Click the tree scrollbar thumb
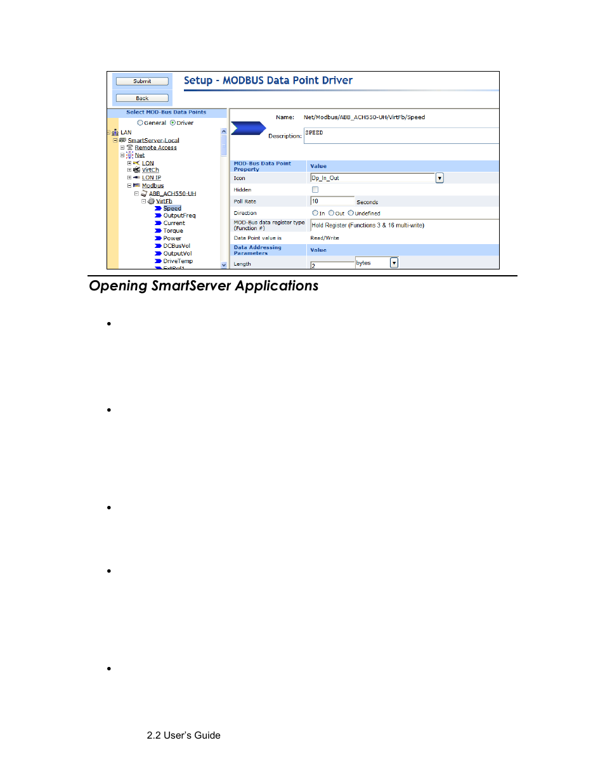The width and height of the screenshot is (605, 783). coord(224,146)
